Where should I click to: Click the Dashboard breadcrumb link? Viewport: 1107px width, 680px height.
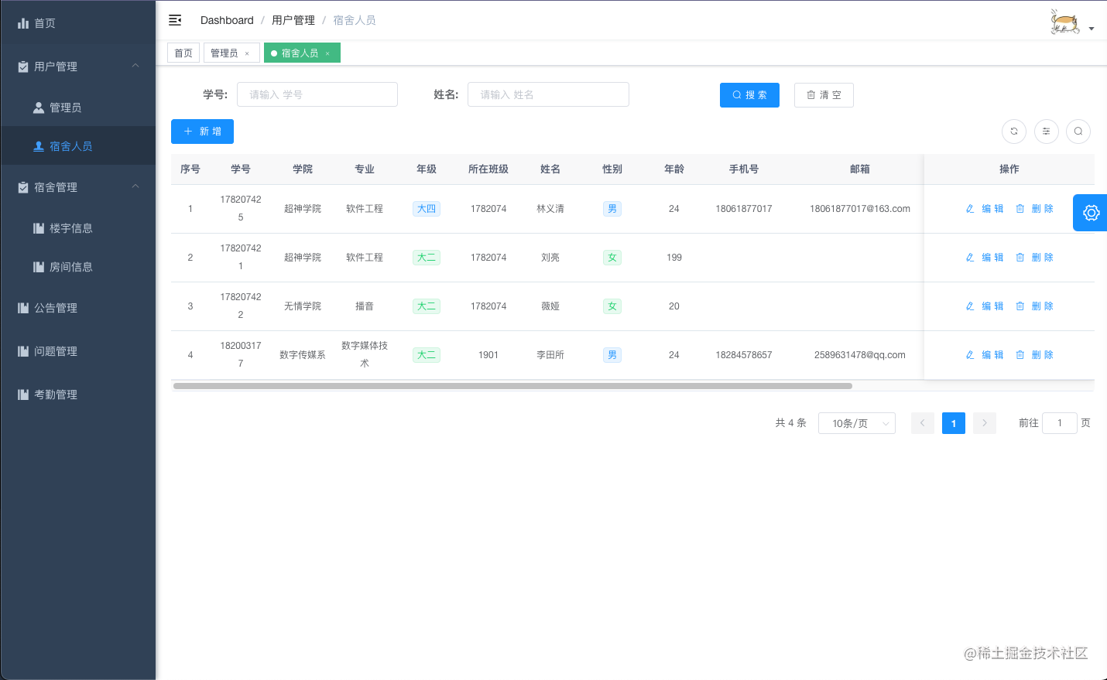point(227,20)
